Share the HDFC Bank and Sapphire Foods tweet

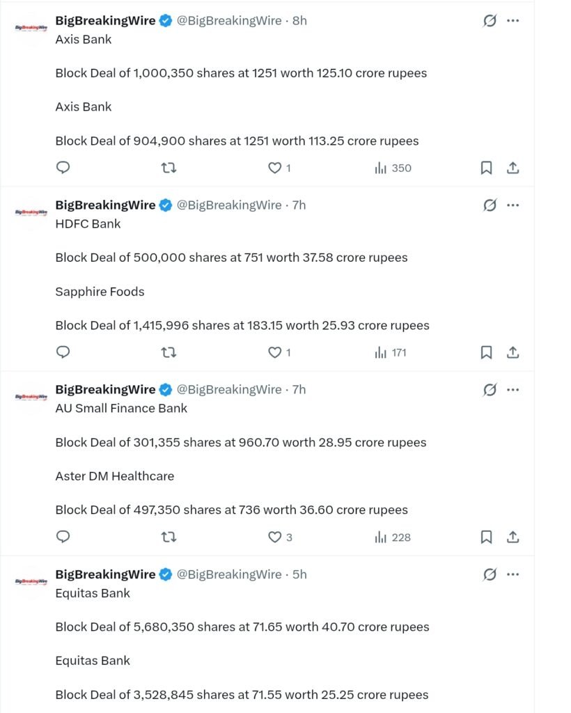click(x=513, y=352)
